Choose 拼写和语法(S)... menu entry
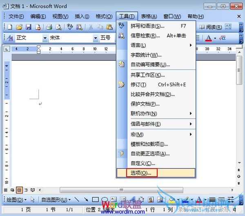Viewport: 245px width, 216px height. pyautogui.click(x=156, y=26)
